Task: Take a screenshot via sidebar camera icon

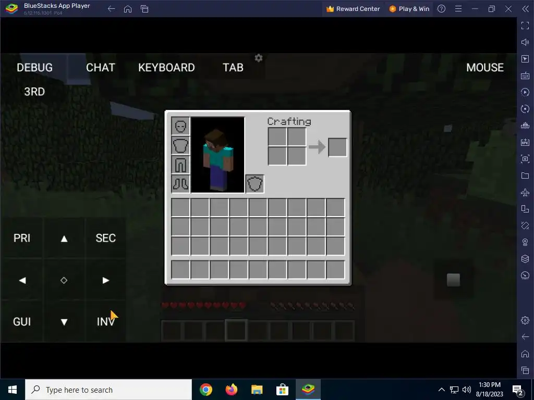Action: click(525, 159)
